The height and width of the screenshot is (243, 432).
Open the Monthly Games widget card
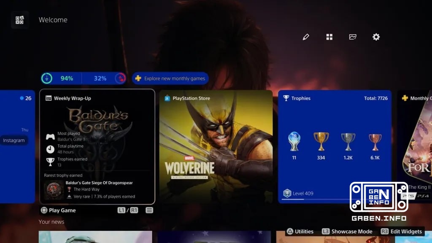(x=414, y=146)
